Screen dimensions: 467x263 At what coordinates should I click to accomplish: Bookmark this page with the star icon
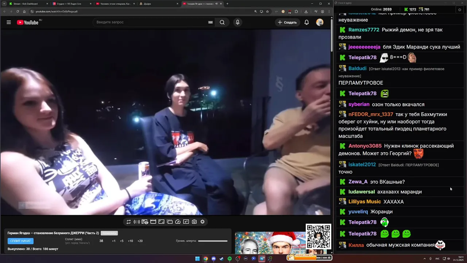click(x=267, y=11)
